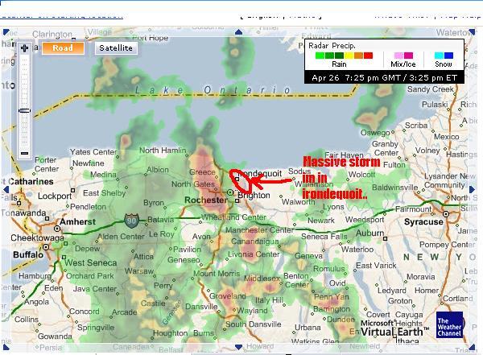Click the Syracuse city label on map
This screenshot has height=355, width=483.
424,221
